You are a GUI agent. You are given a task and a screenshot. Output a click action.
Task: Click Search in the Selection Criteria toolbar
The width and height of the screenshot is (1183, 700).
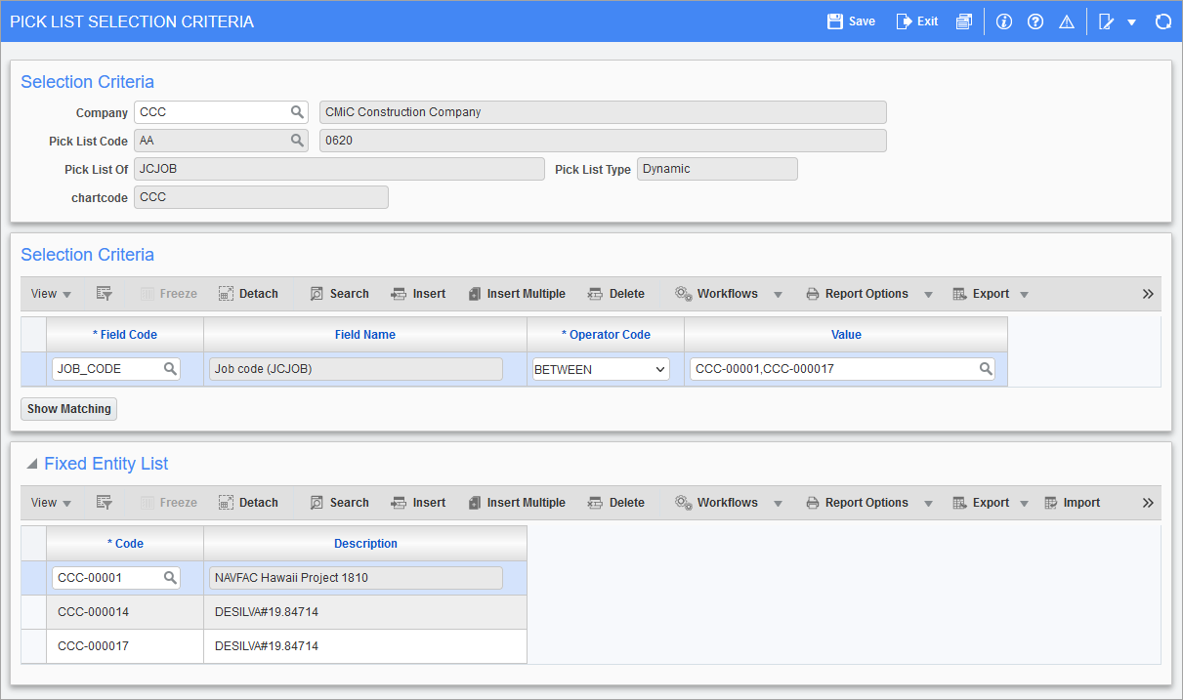tap(339, 293)
